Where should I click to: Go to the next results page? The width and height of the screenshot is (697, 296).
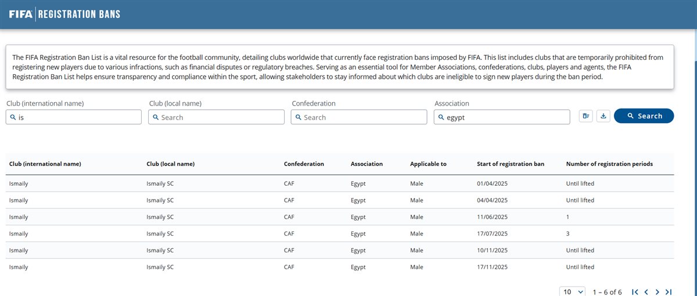[x=657, y=292]
